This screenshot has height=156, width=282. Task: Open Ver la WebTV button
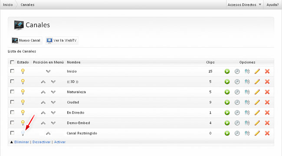[62, 40]
